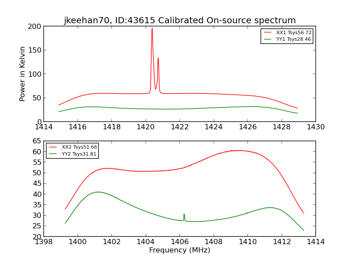Click the 1406 tick label on lower axis
The width and height of the screenshot is (351, 263).
pos(179,242)
